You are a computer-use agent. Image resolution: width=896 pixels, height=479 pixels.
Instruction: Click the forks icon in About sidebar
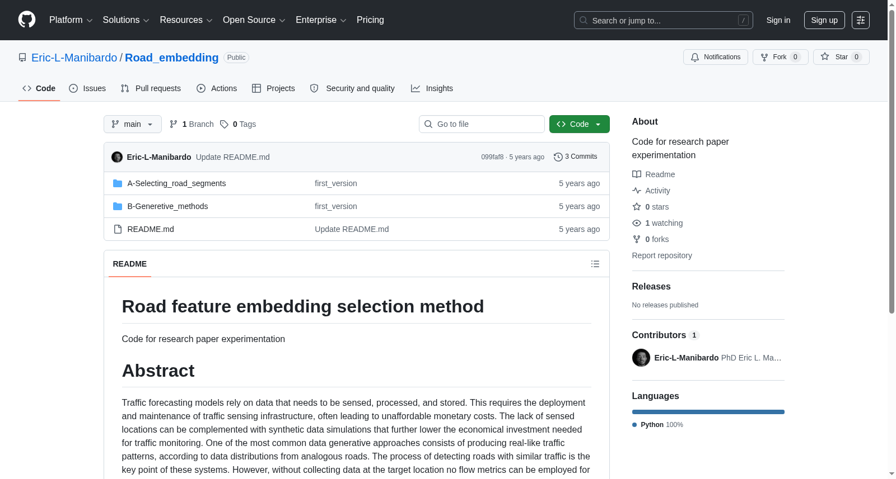pos(637,239)
